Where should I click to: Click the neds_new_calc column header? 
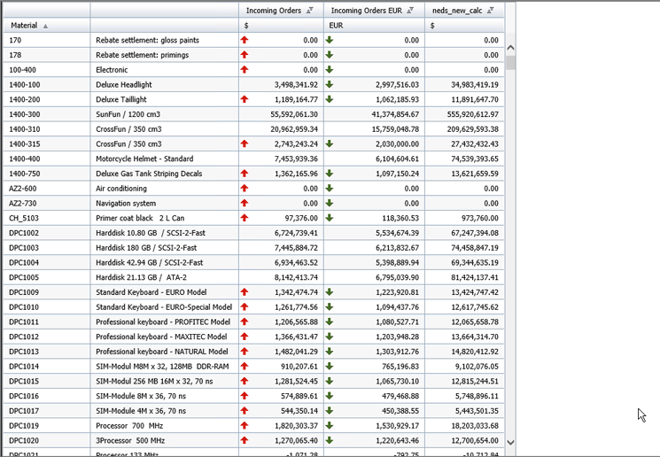[464, 11]
